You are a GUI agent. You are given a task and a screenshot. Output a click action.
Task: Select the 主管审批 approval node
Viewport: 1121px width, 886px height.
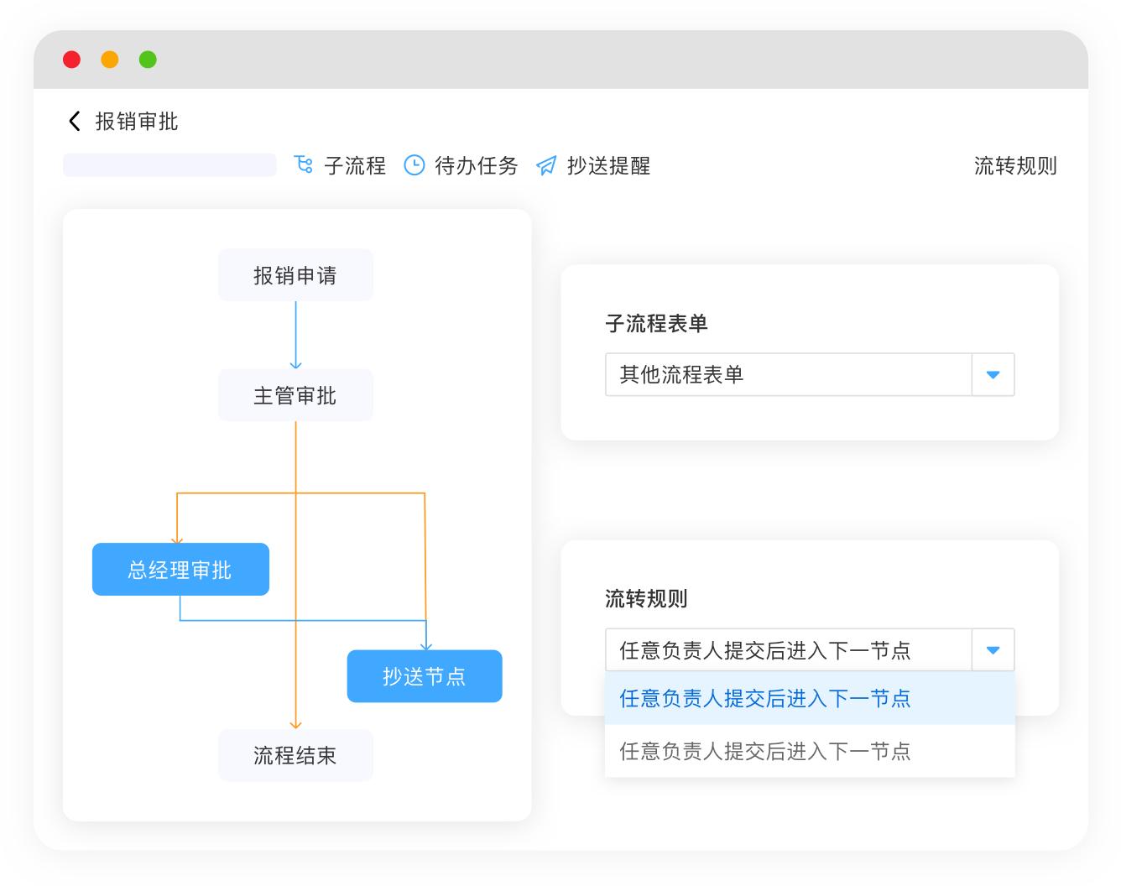pyautogui.click(x=295, y=395)
